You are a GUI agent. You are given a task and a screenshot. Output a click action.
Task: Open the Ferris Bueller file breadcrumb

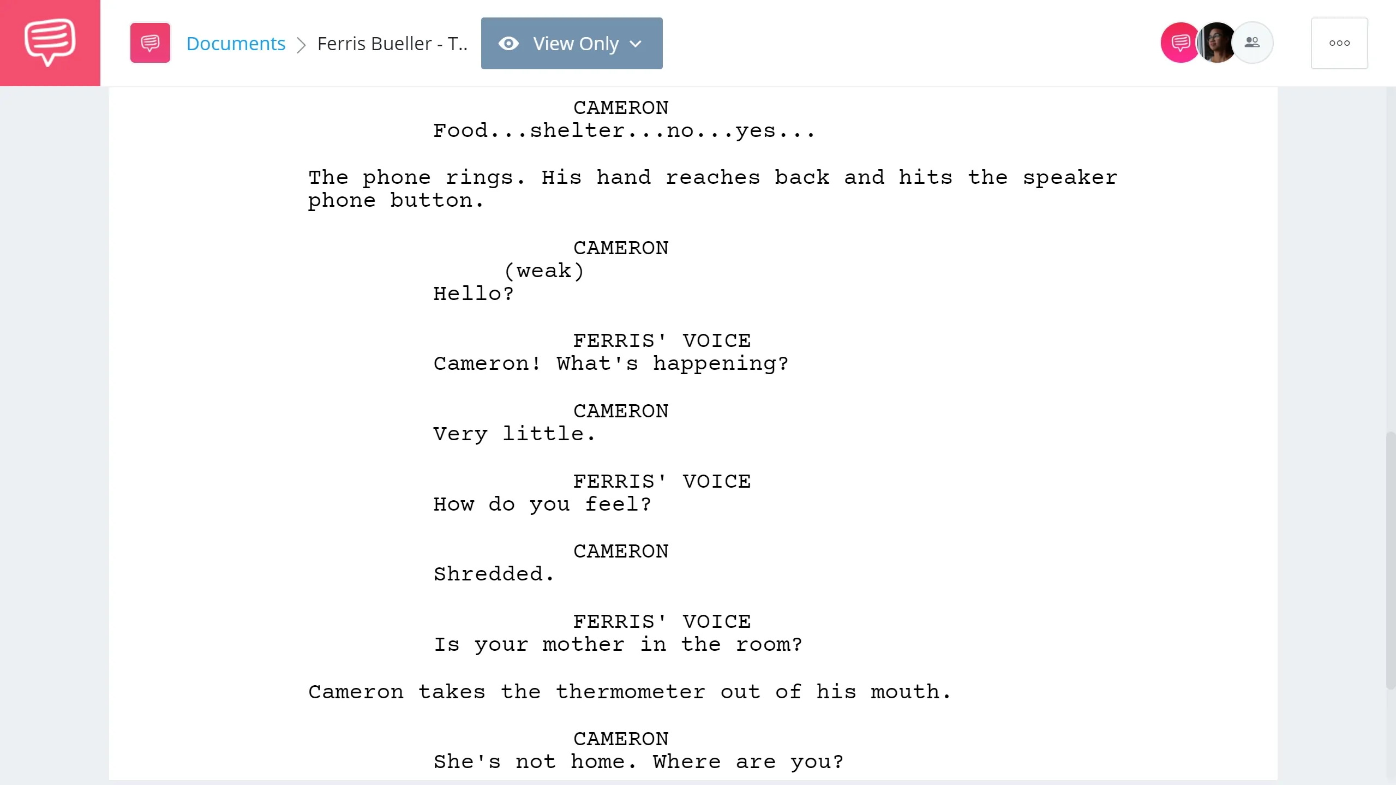392,43
